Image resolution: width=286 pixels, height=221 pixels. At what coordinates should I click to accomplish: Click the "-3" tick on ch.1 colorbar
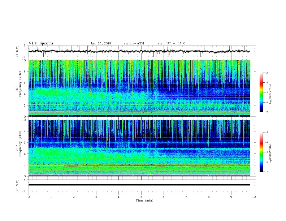coord(266,73)
